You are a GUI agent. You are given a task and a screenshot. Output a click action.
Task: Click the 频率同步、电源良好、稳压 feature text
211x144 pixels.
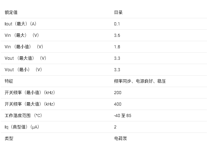[140, 81]
